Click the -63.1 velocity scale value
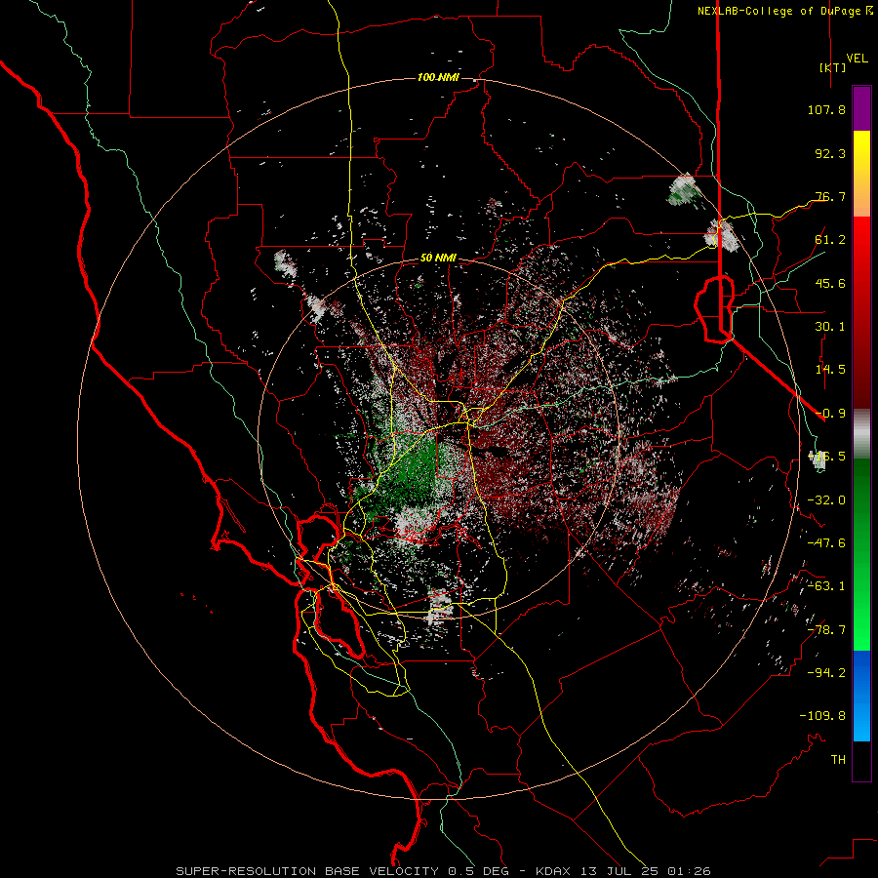 point(826,586)
